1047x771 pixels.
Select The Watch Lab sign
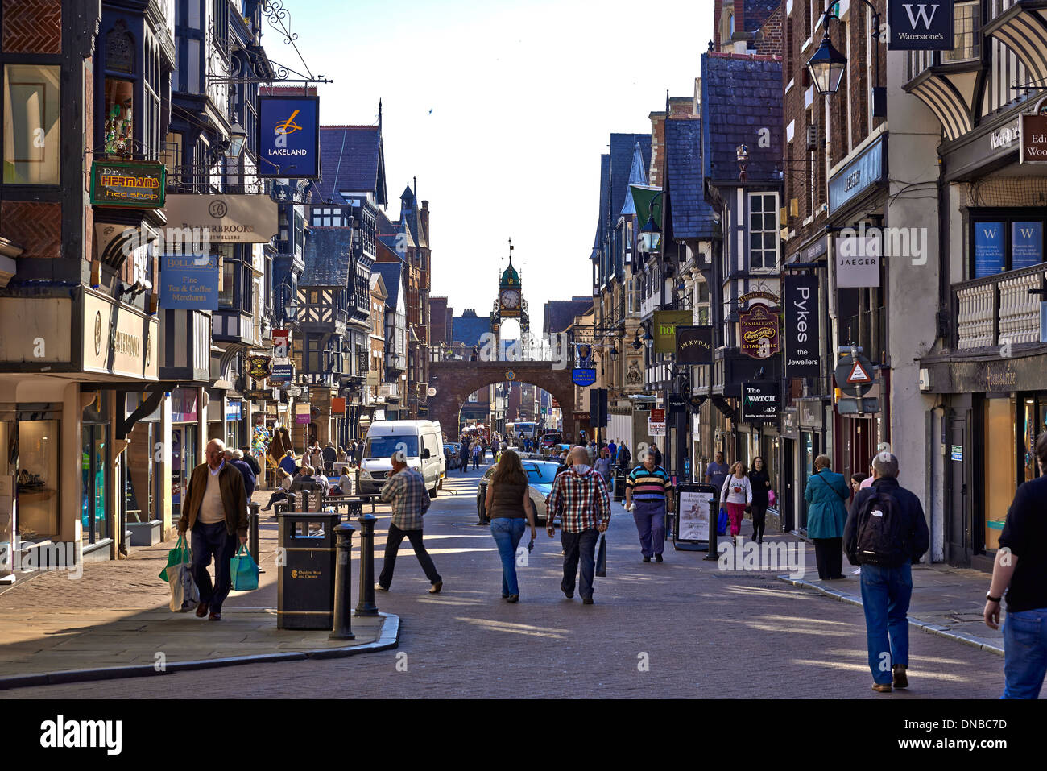(759, 401)
